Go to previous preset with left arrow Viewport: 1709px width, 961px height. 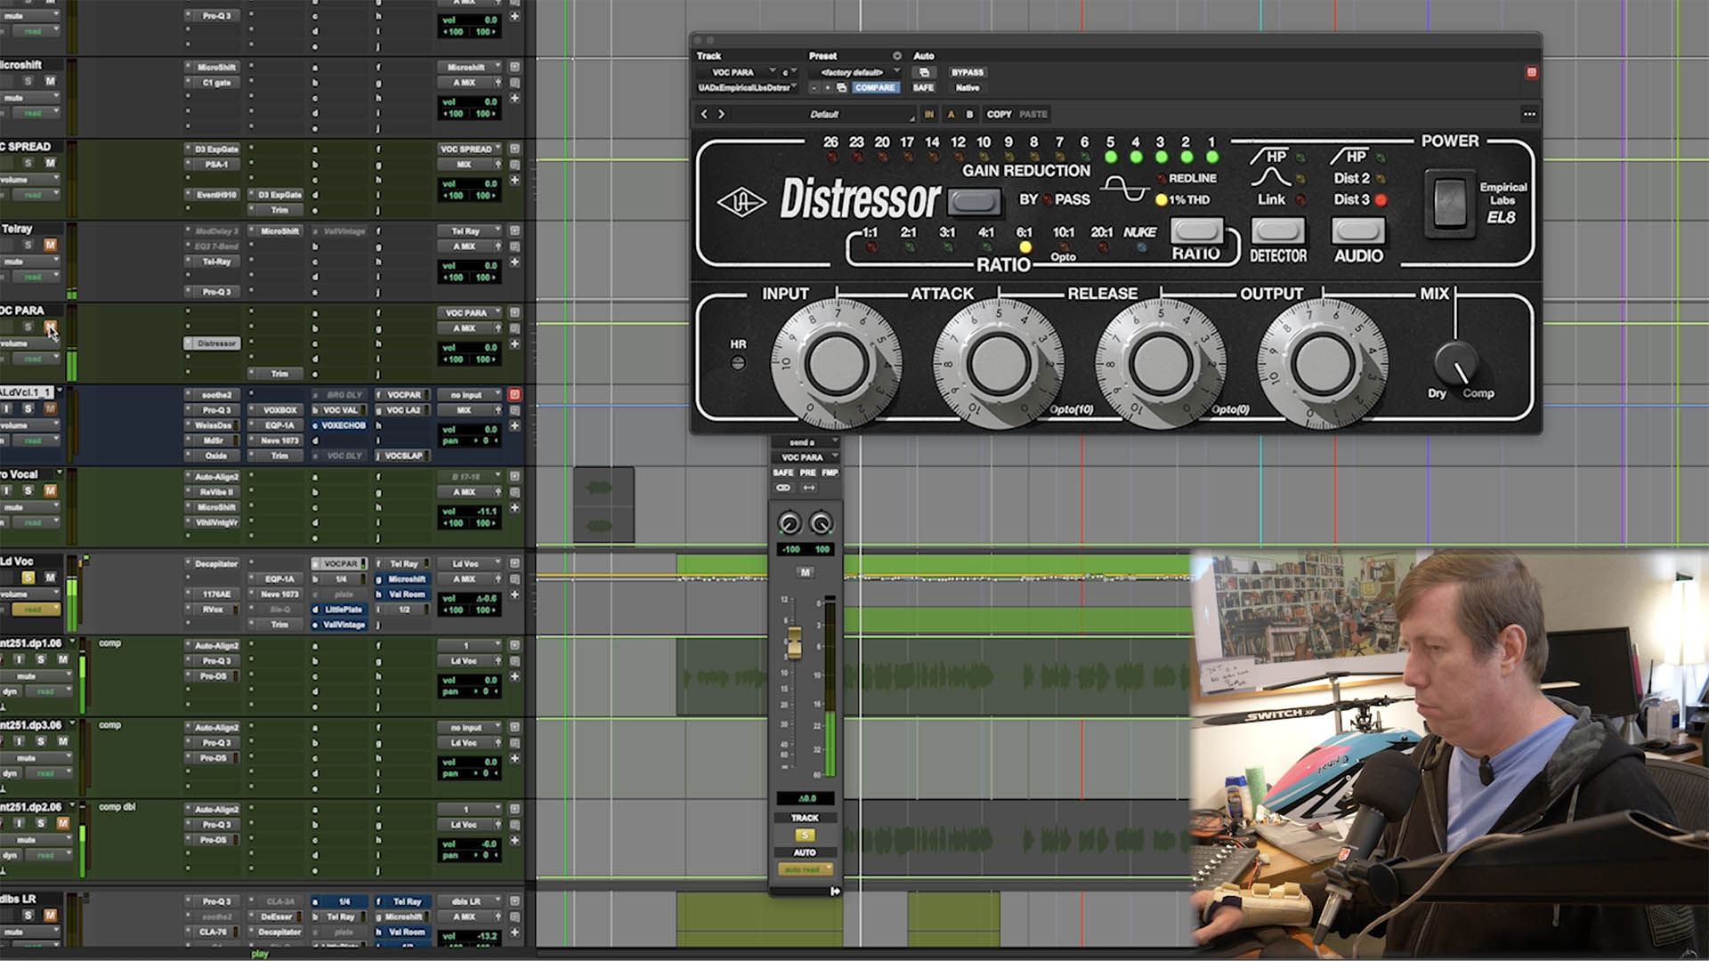coord(704,114)
